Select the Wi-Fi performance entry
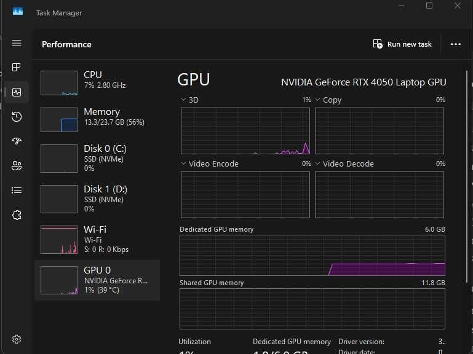Viewport: 473px width, 354px height. point(97,240)
